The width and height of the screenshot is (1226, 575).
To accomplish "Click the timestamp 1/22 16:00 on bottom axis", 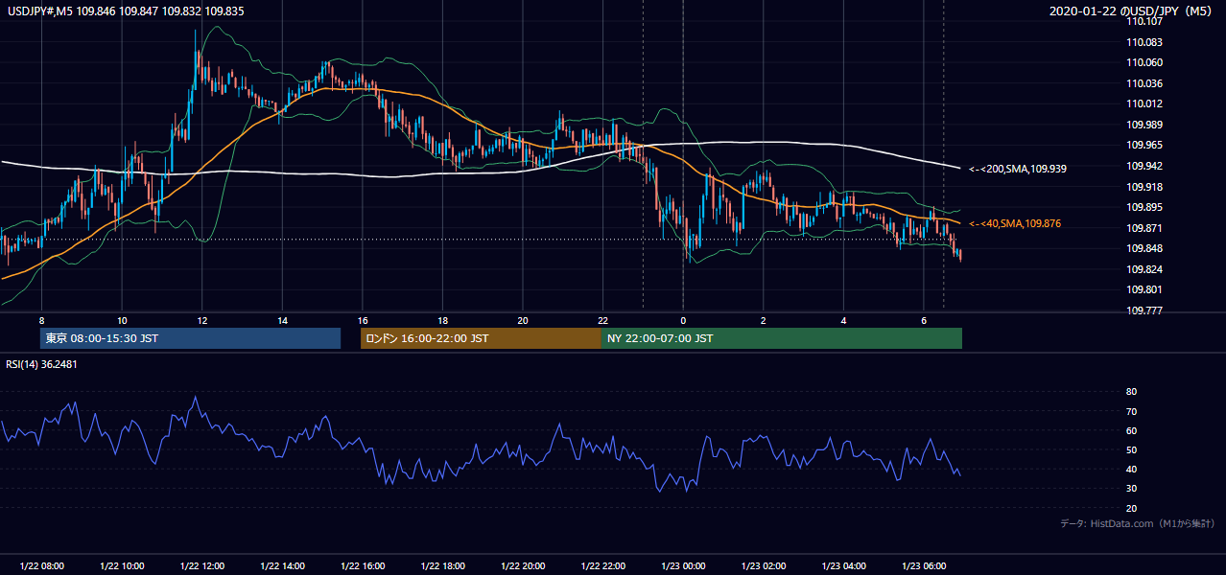I will click(x=362, y=566).
